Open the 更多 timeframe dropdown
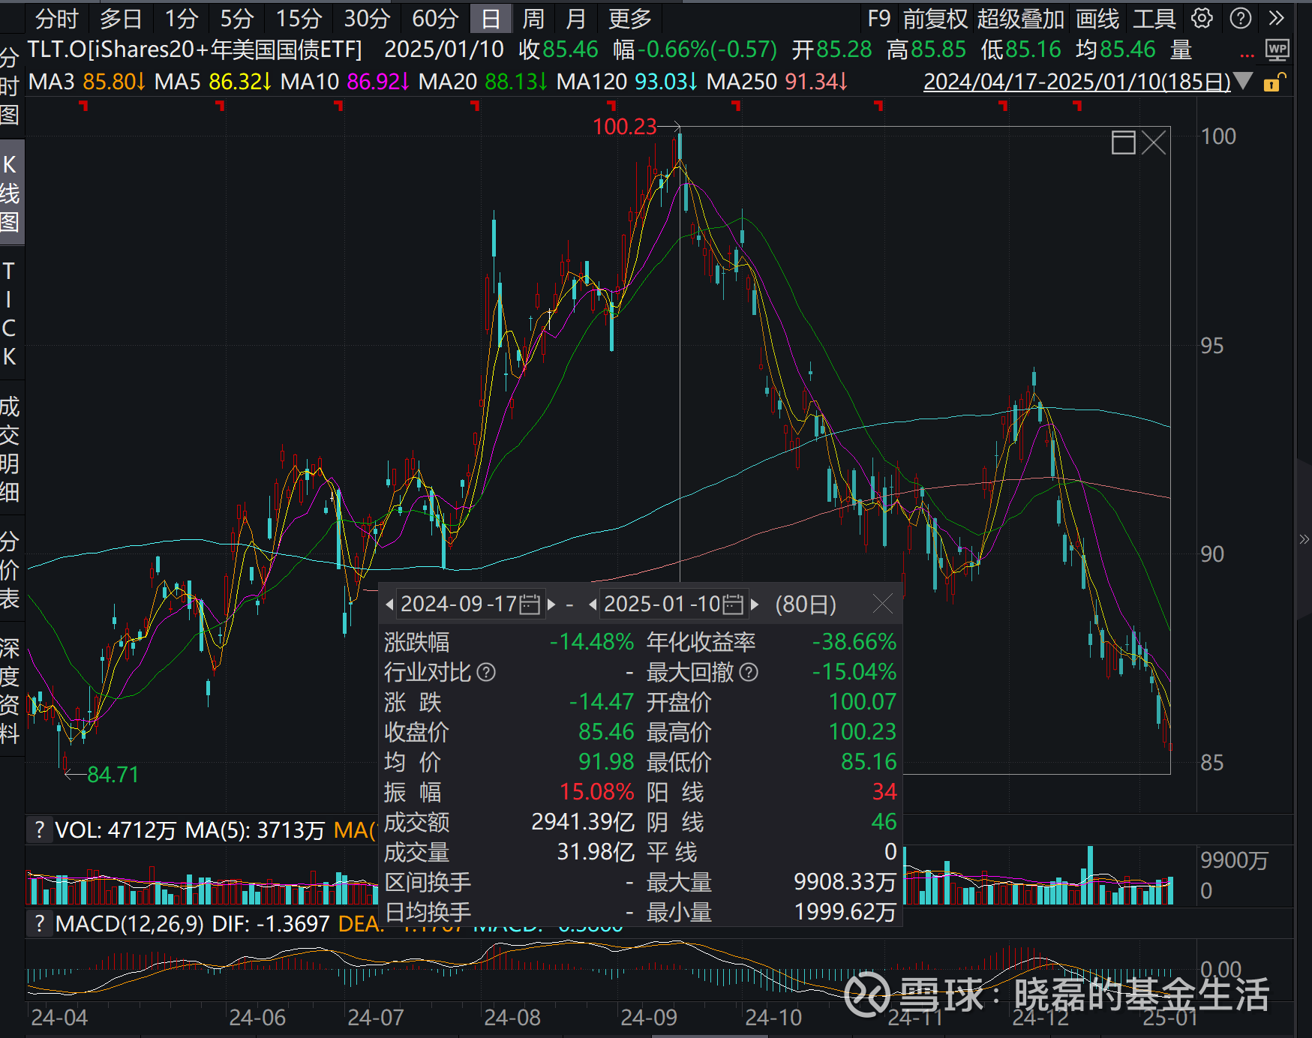 click(x=629, y=19)
